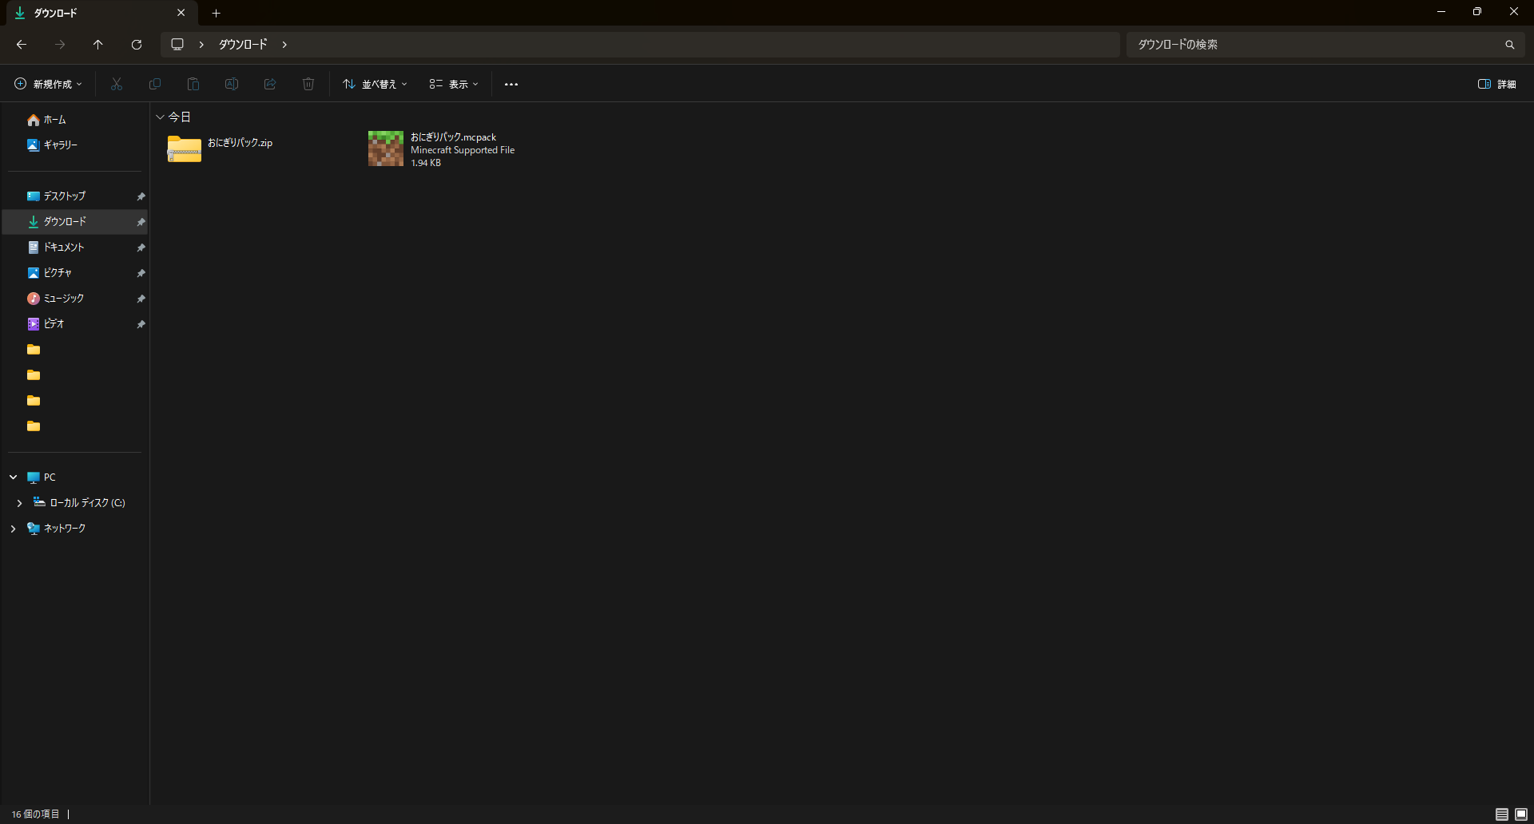Screen dimensions: 1534x824
Task: Open a new tab with plus button
Action: [216, 13]
